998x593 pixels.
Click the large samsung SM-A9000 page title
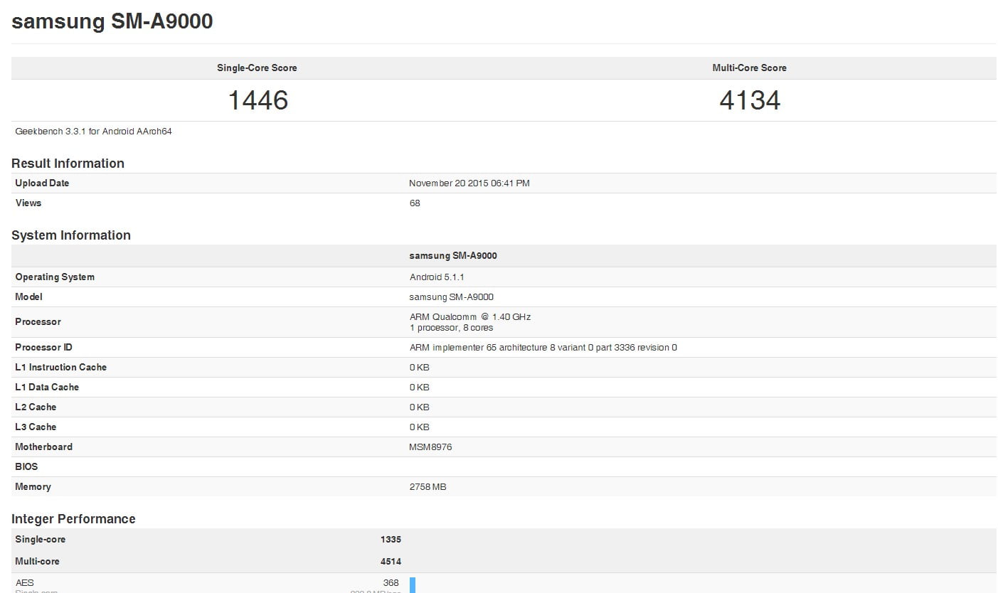pyautogui.click(x=112, y=21)
